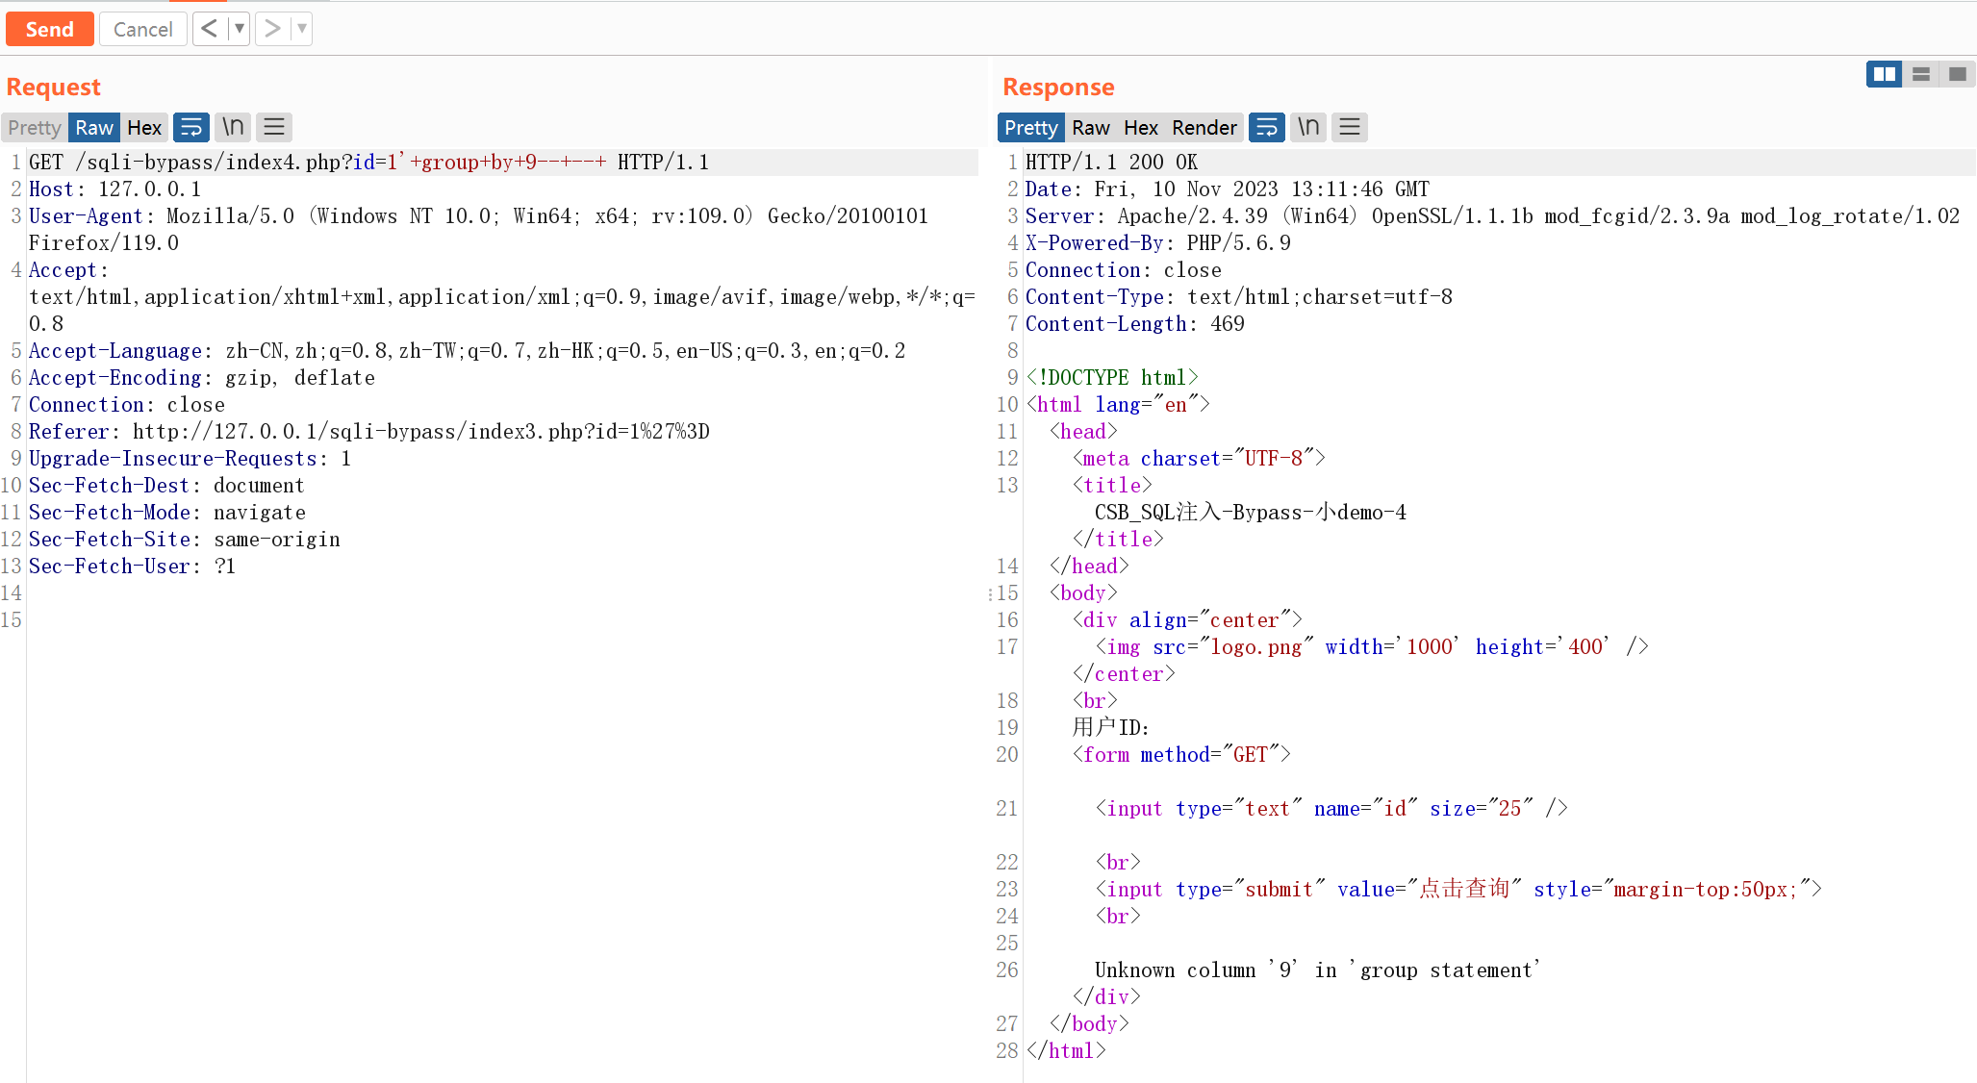Click the response title text CSB_SQL注入-Bypass-小demo-4
Screen dimensions: 1977x1083
(1250, 512)
